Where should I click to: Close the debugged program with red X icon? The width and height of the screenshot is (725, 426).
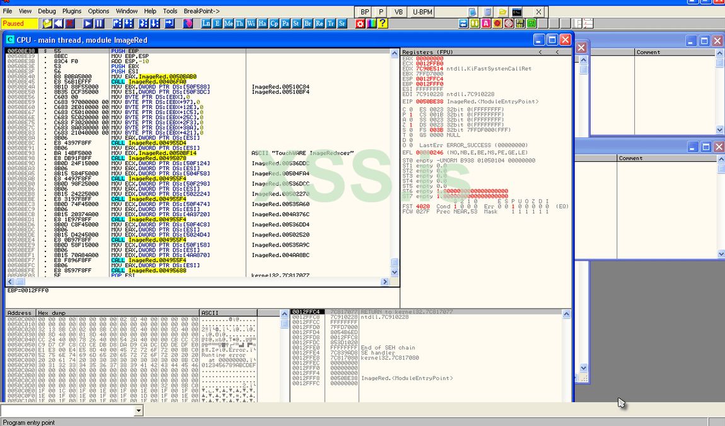click(x=70, y=23)
